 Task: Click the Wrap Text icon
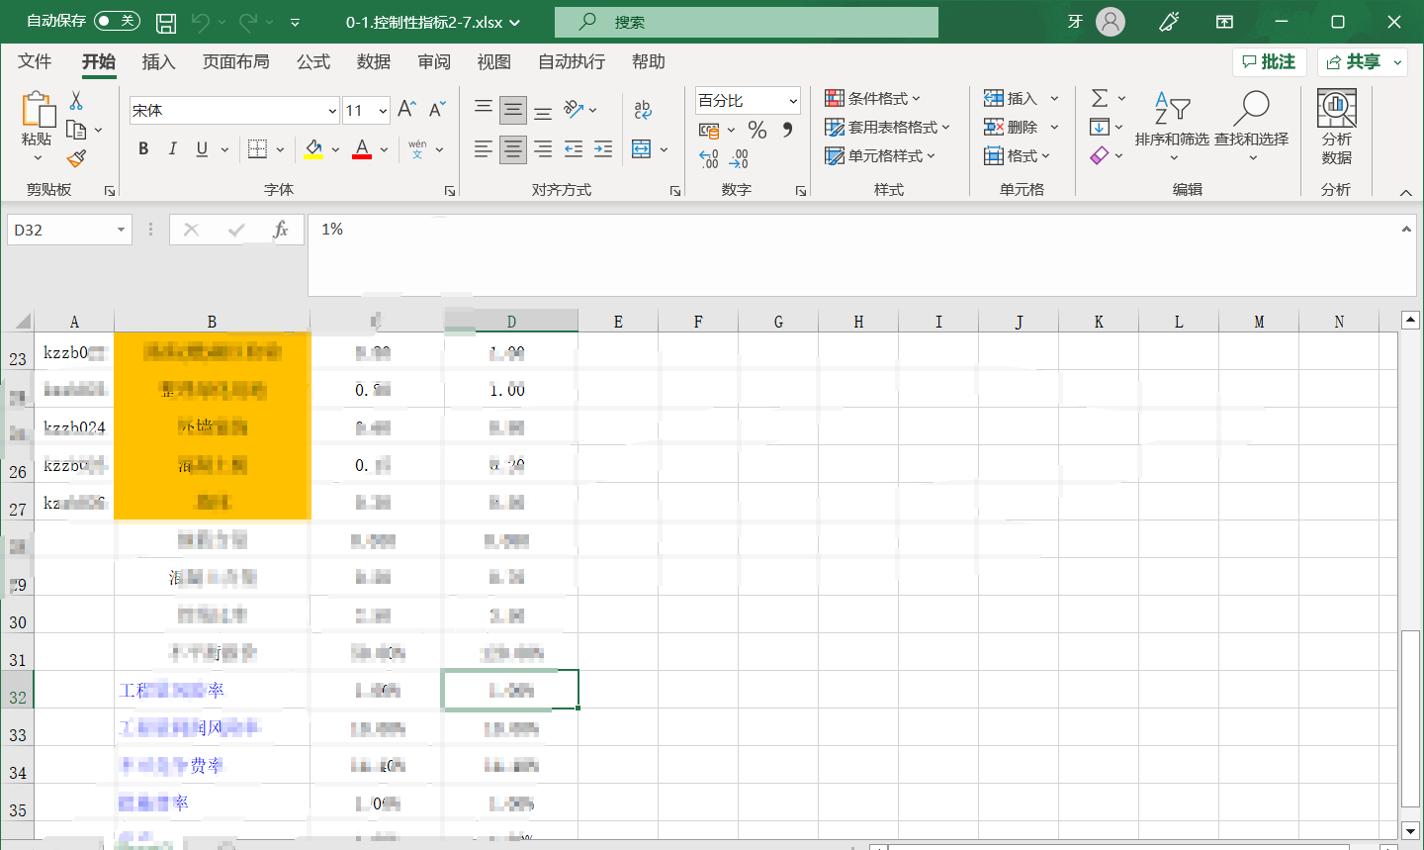click(x=643, y=110)
